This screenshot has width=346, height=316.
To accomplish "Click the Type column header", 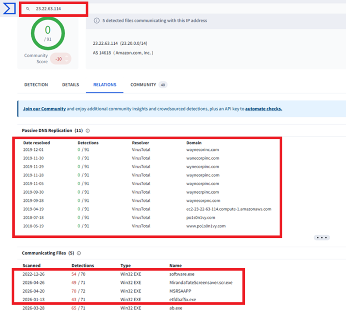I will click(125, 265).
